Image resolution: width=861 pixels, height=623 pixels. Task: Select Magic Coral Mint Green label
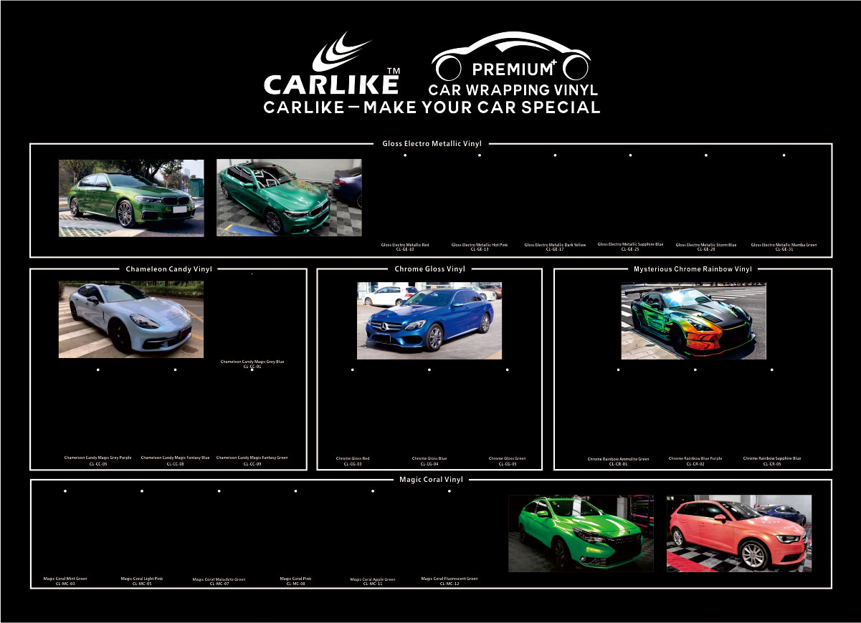(65, 581)
